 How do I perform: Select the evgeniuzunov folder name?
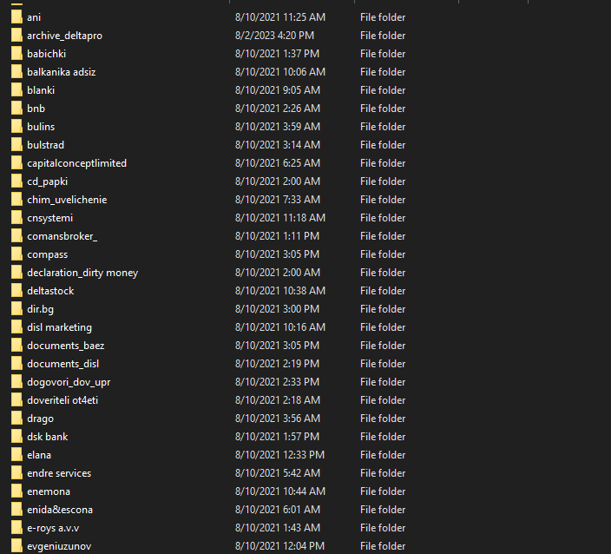59,546
